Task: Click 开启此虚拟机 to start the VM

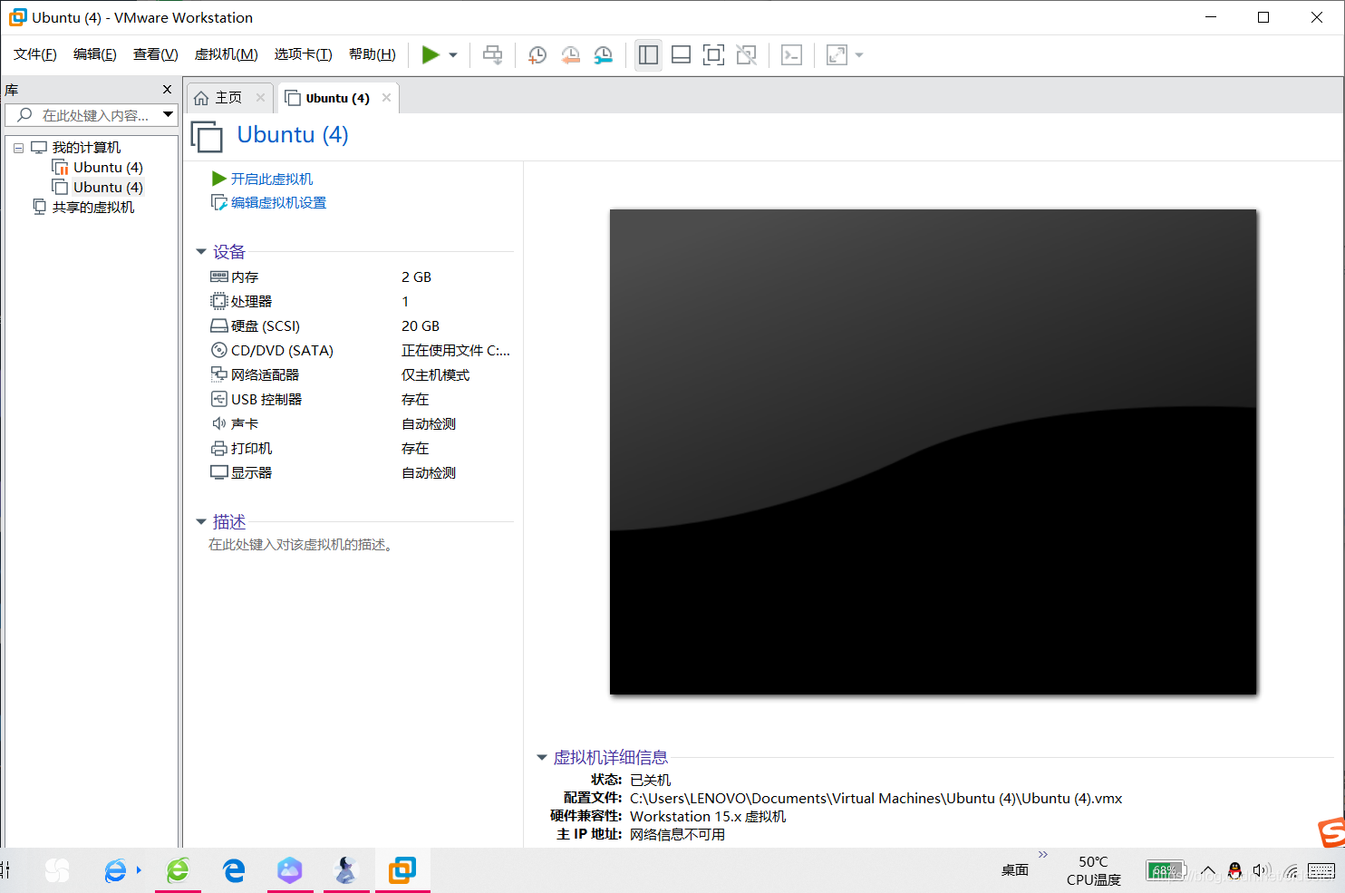Action: pyautogui.click(x=267, y=179)
